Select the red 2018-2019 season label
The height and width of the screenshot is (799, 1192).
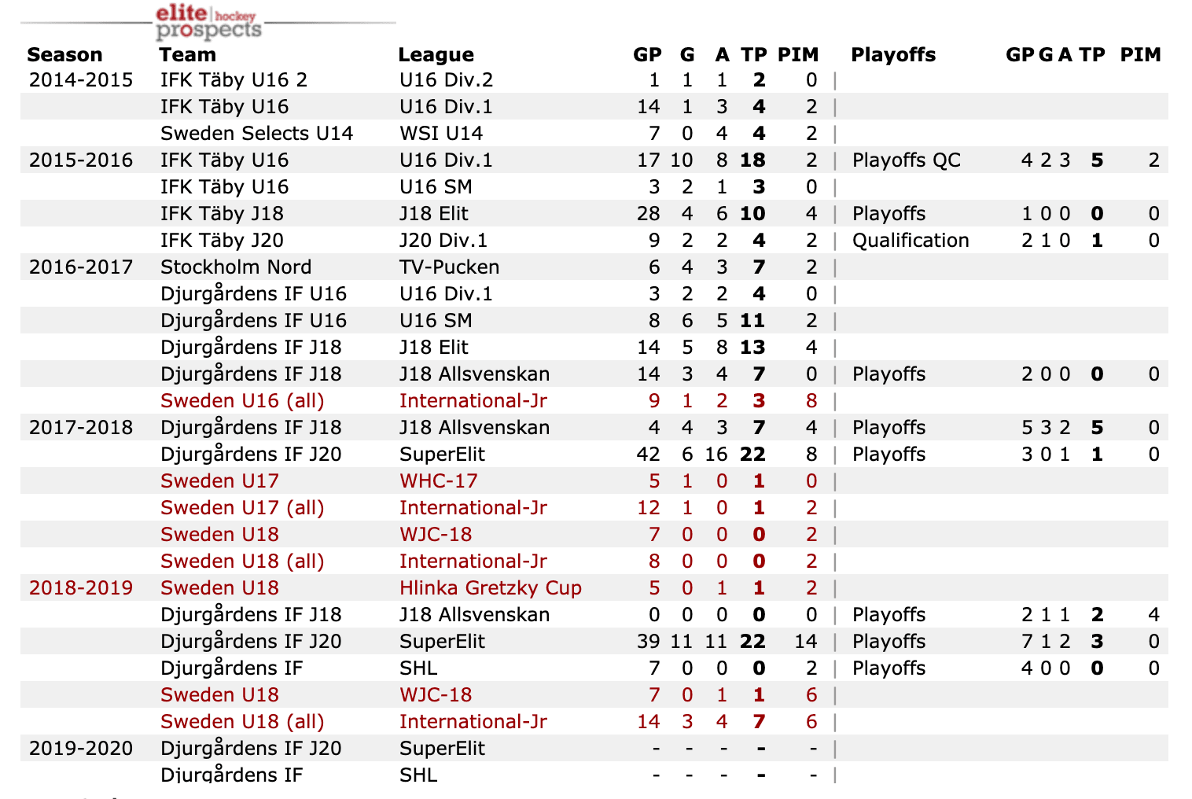81,588
